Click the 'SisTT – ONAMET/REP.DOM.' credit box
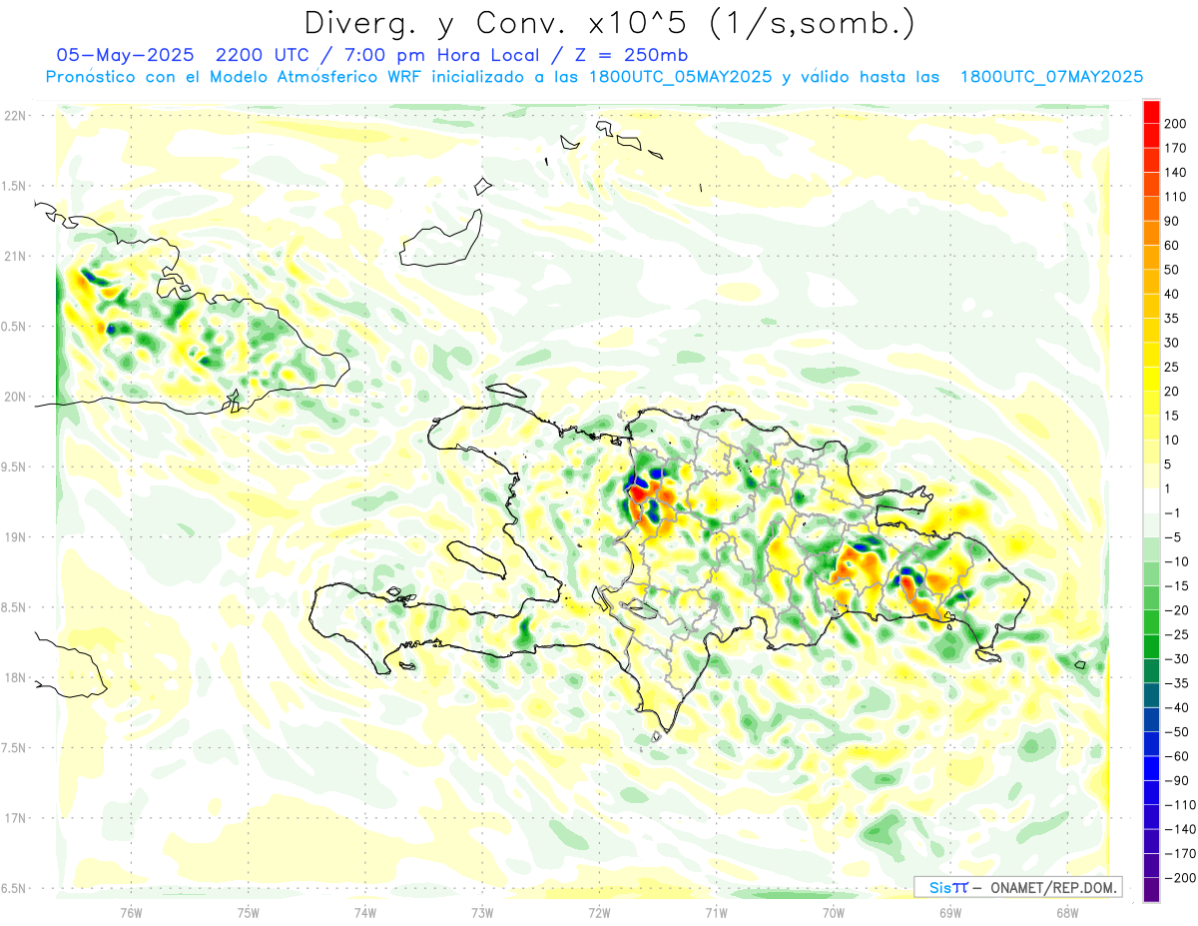Screen dimensions: 1198x926 tap(1017, 887)
